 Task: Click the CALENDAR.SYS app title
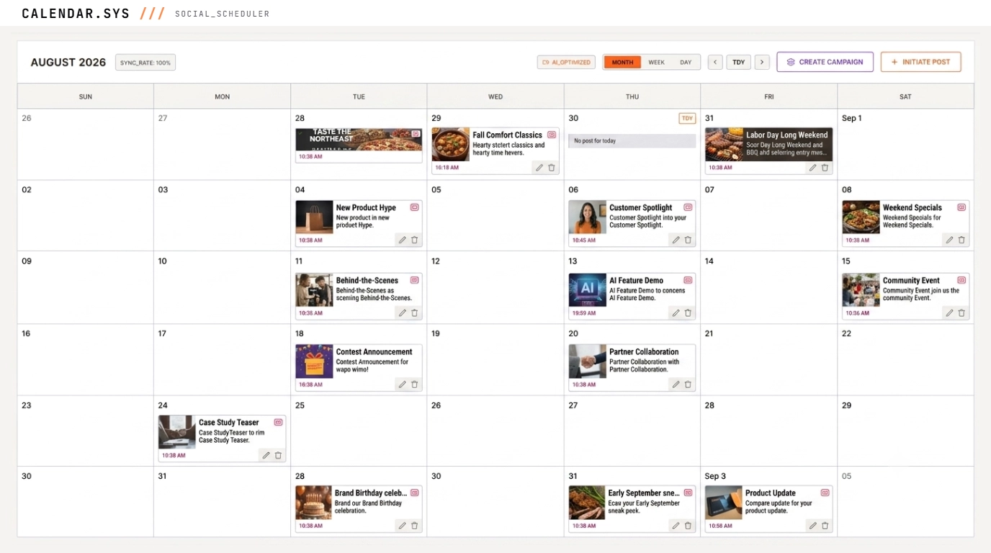click(76, 14)
